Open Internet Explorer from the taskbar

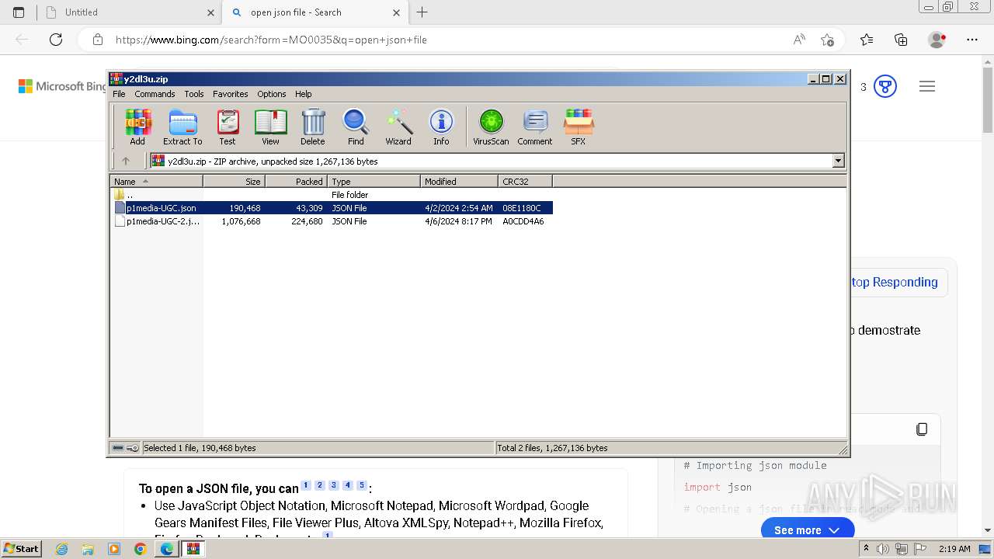[62, 549]
